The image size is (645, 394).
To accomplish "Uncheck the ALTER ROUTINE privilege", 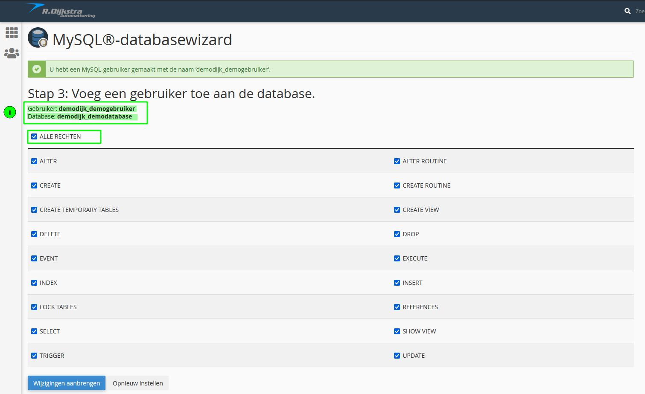I will coord(397,161).
